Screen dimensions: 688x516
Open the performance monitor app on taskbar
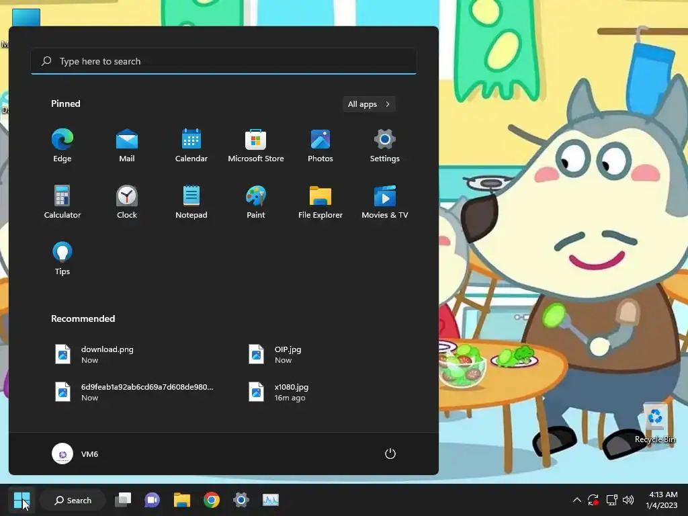(270, 500)
